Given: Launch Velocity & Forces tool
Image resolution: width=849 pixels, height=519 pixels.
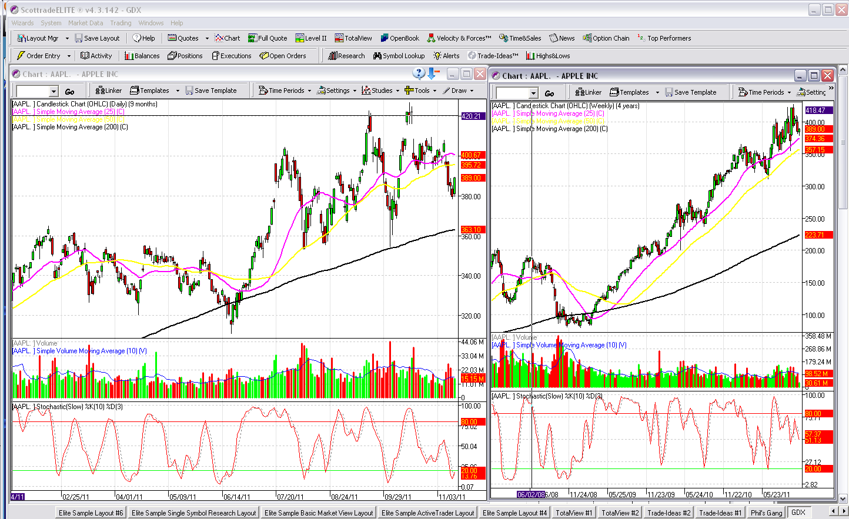Looking at the screenshot, I should pyautogui.click(x=459, y=38).
